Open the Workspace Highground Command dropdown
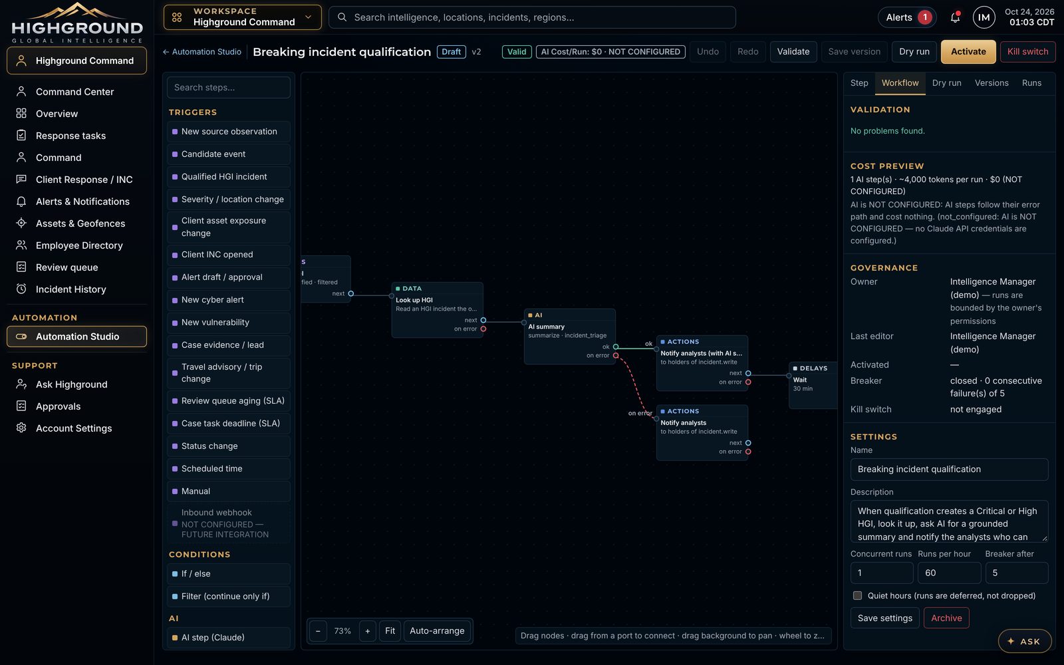1064x665 pixels. click(x=243, y=17)
